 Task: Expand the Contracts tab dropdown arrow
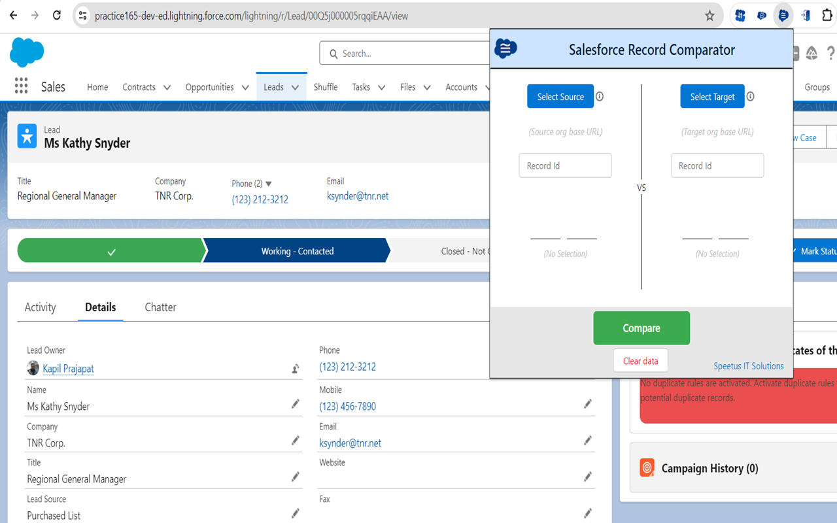(x=167, y=87)
